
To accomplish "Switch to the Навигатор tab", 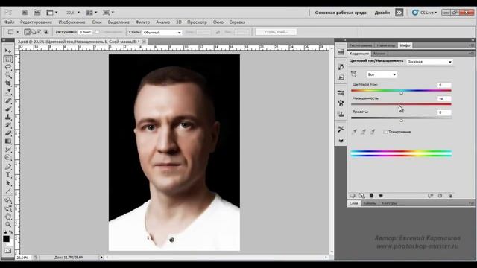I will click(386, 45).
